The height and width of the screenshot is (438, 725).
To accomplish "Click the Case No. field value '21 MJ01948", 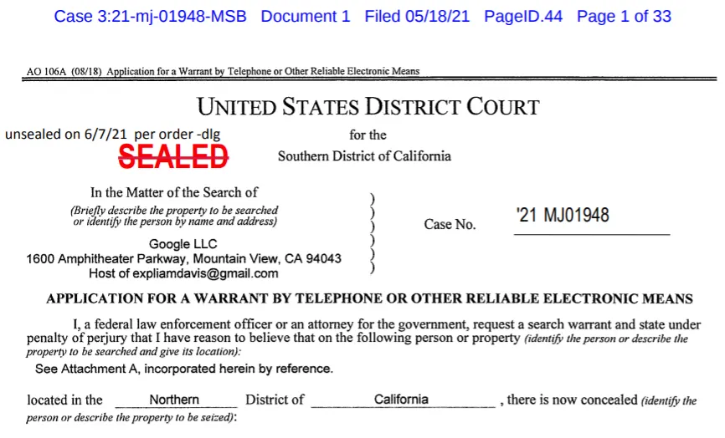I will (x=563, y=216).
